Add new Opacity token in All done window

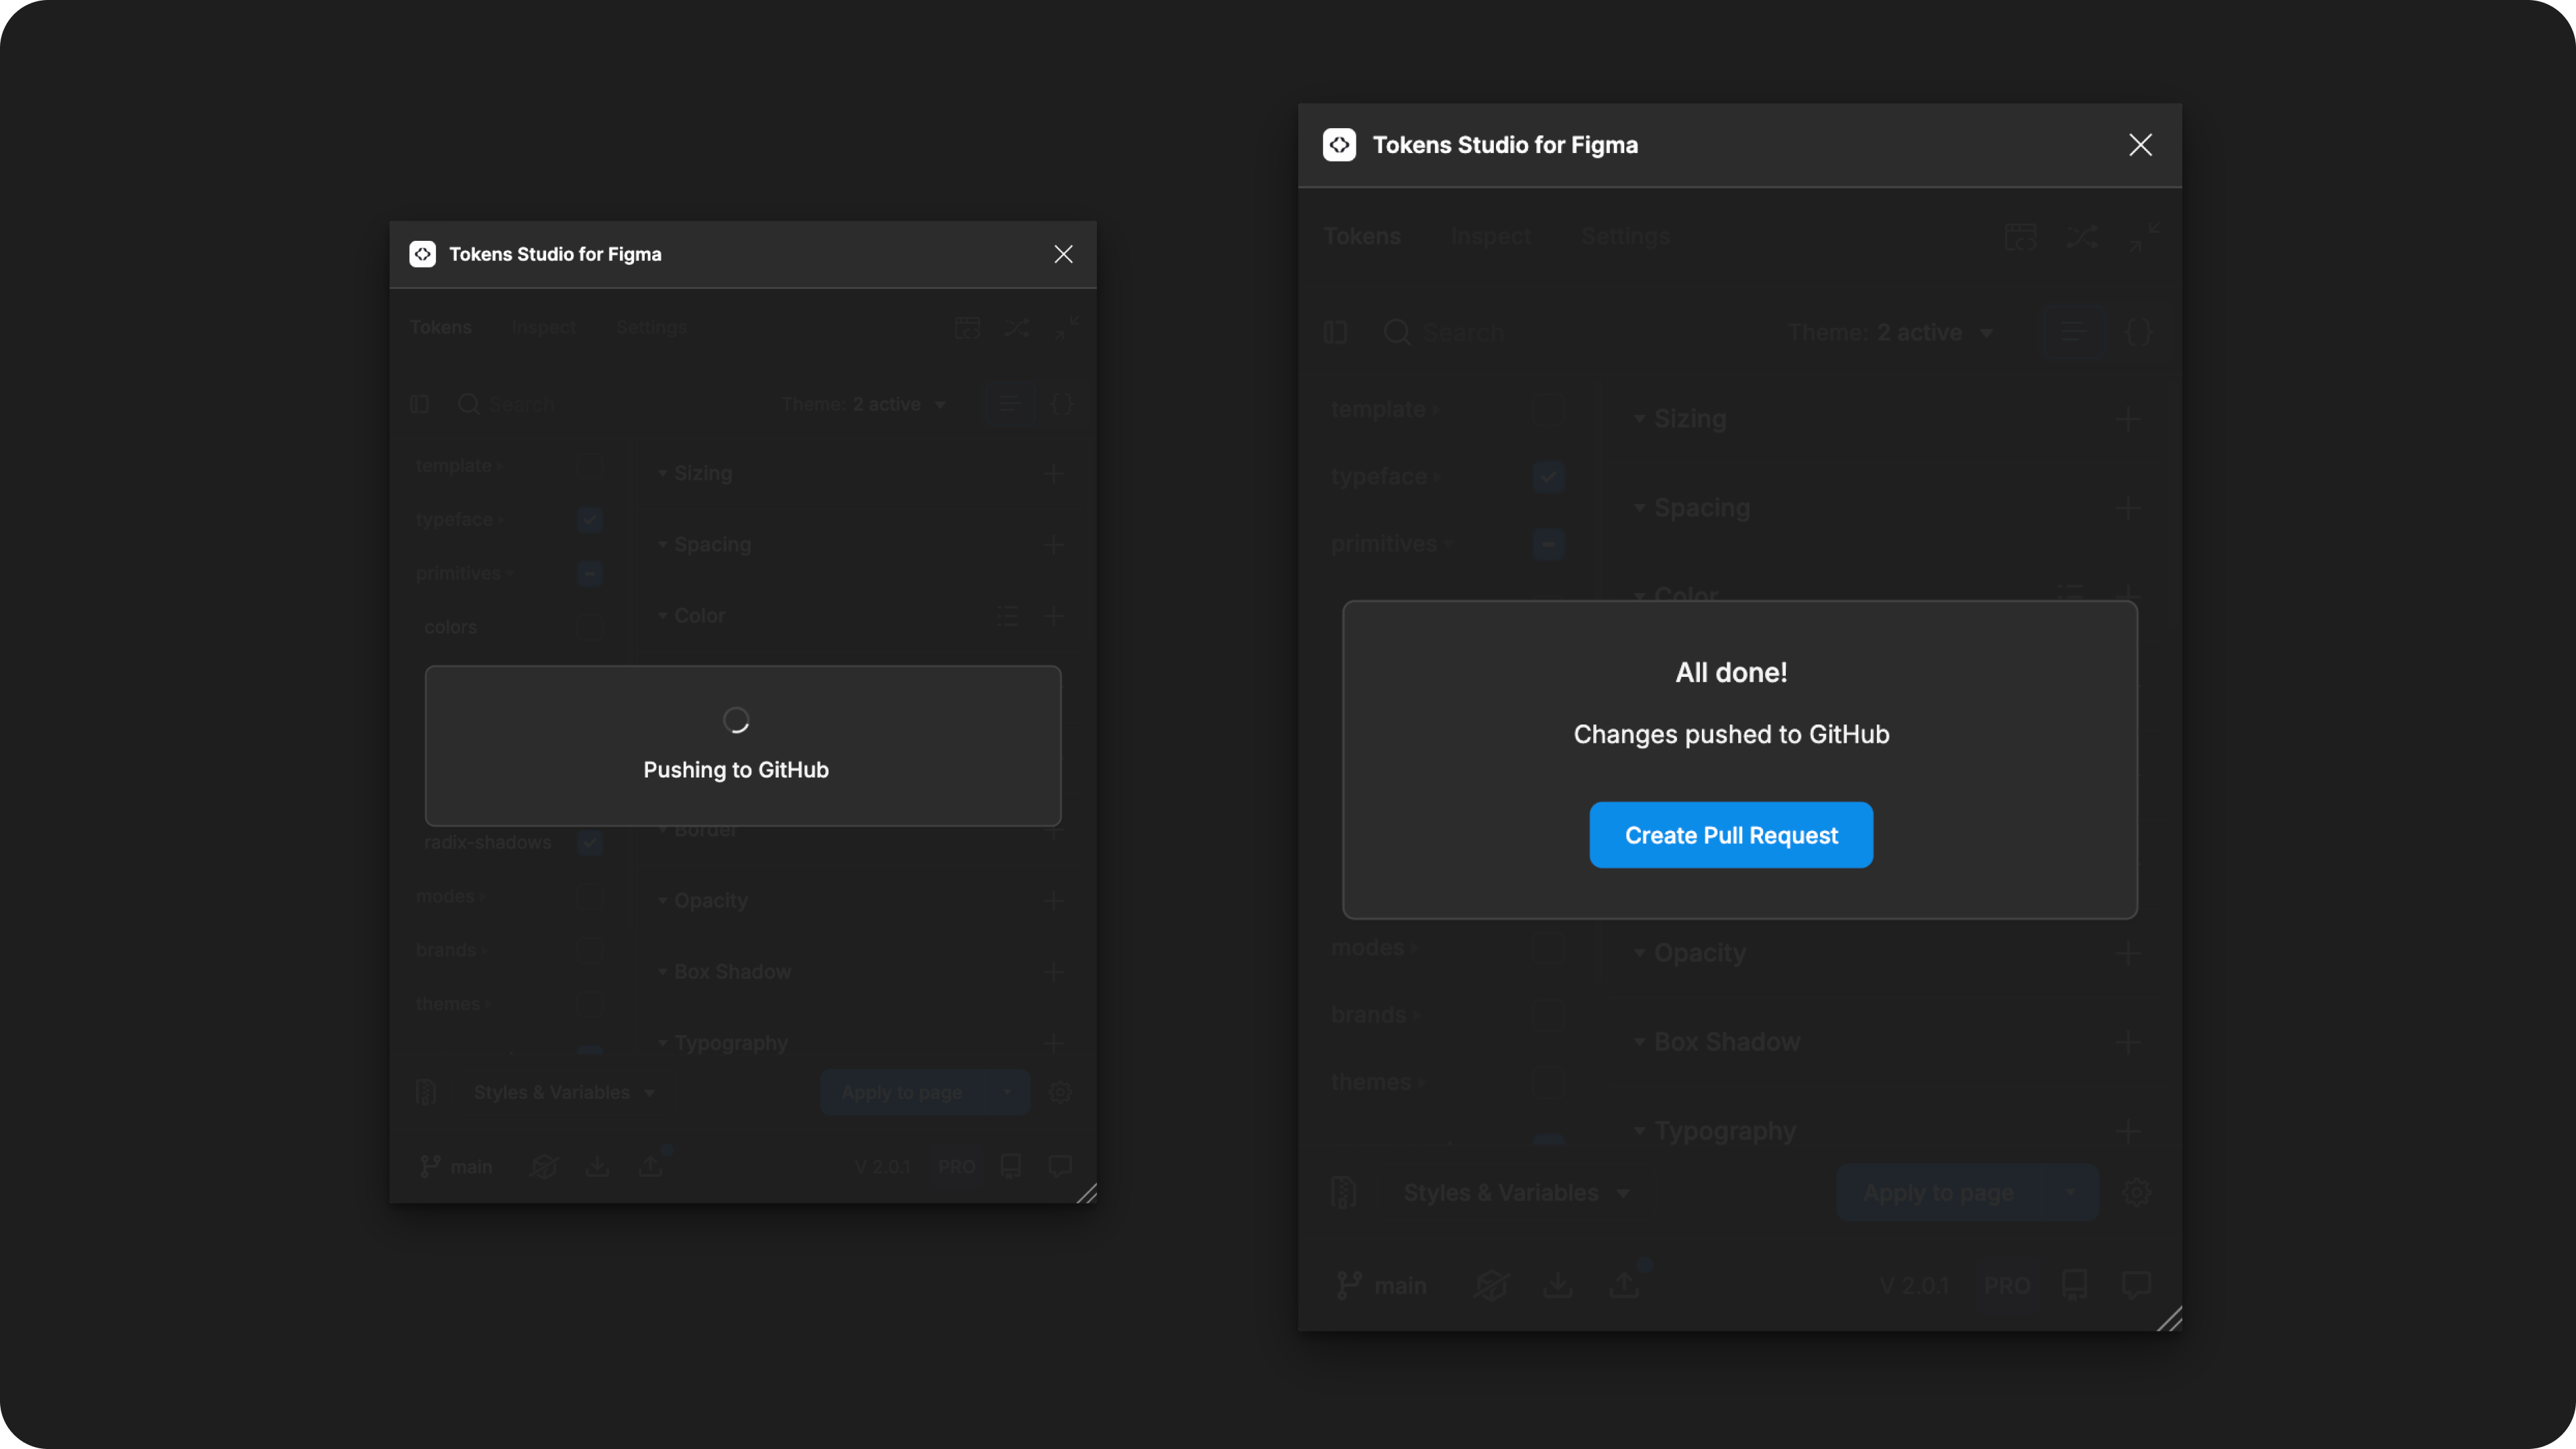(x=2128, y=953)
